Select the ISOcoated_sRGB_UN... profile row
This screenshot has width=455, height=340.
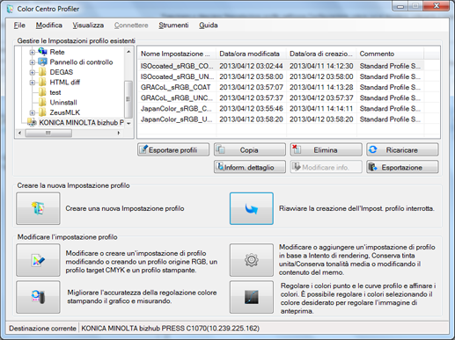pyautogui.click(x=281, y=76)
